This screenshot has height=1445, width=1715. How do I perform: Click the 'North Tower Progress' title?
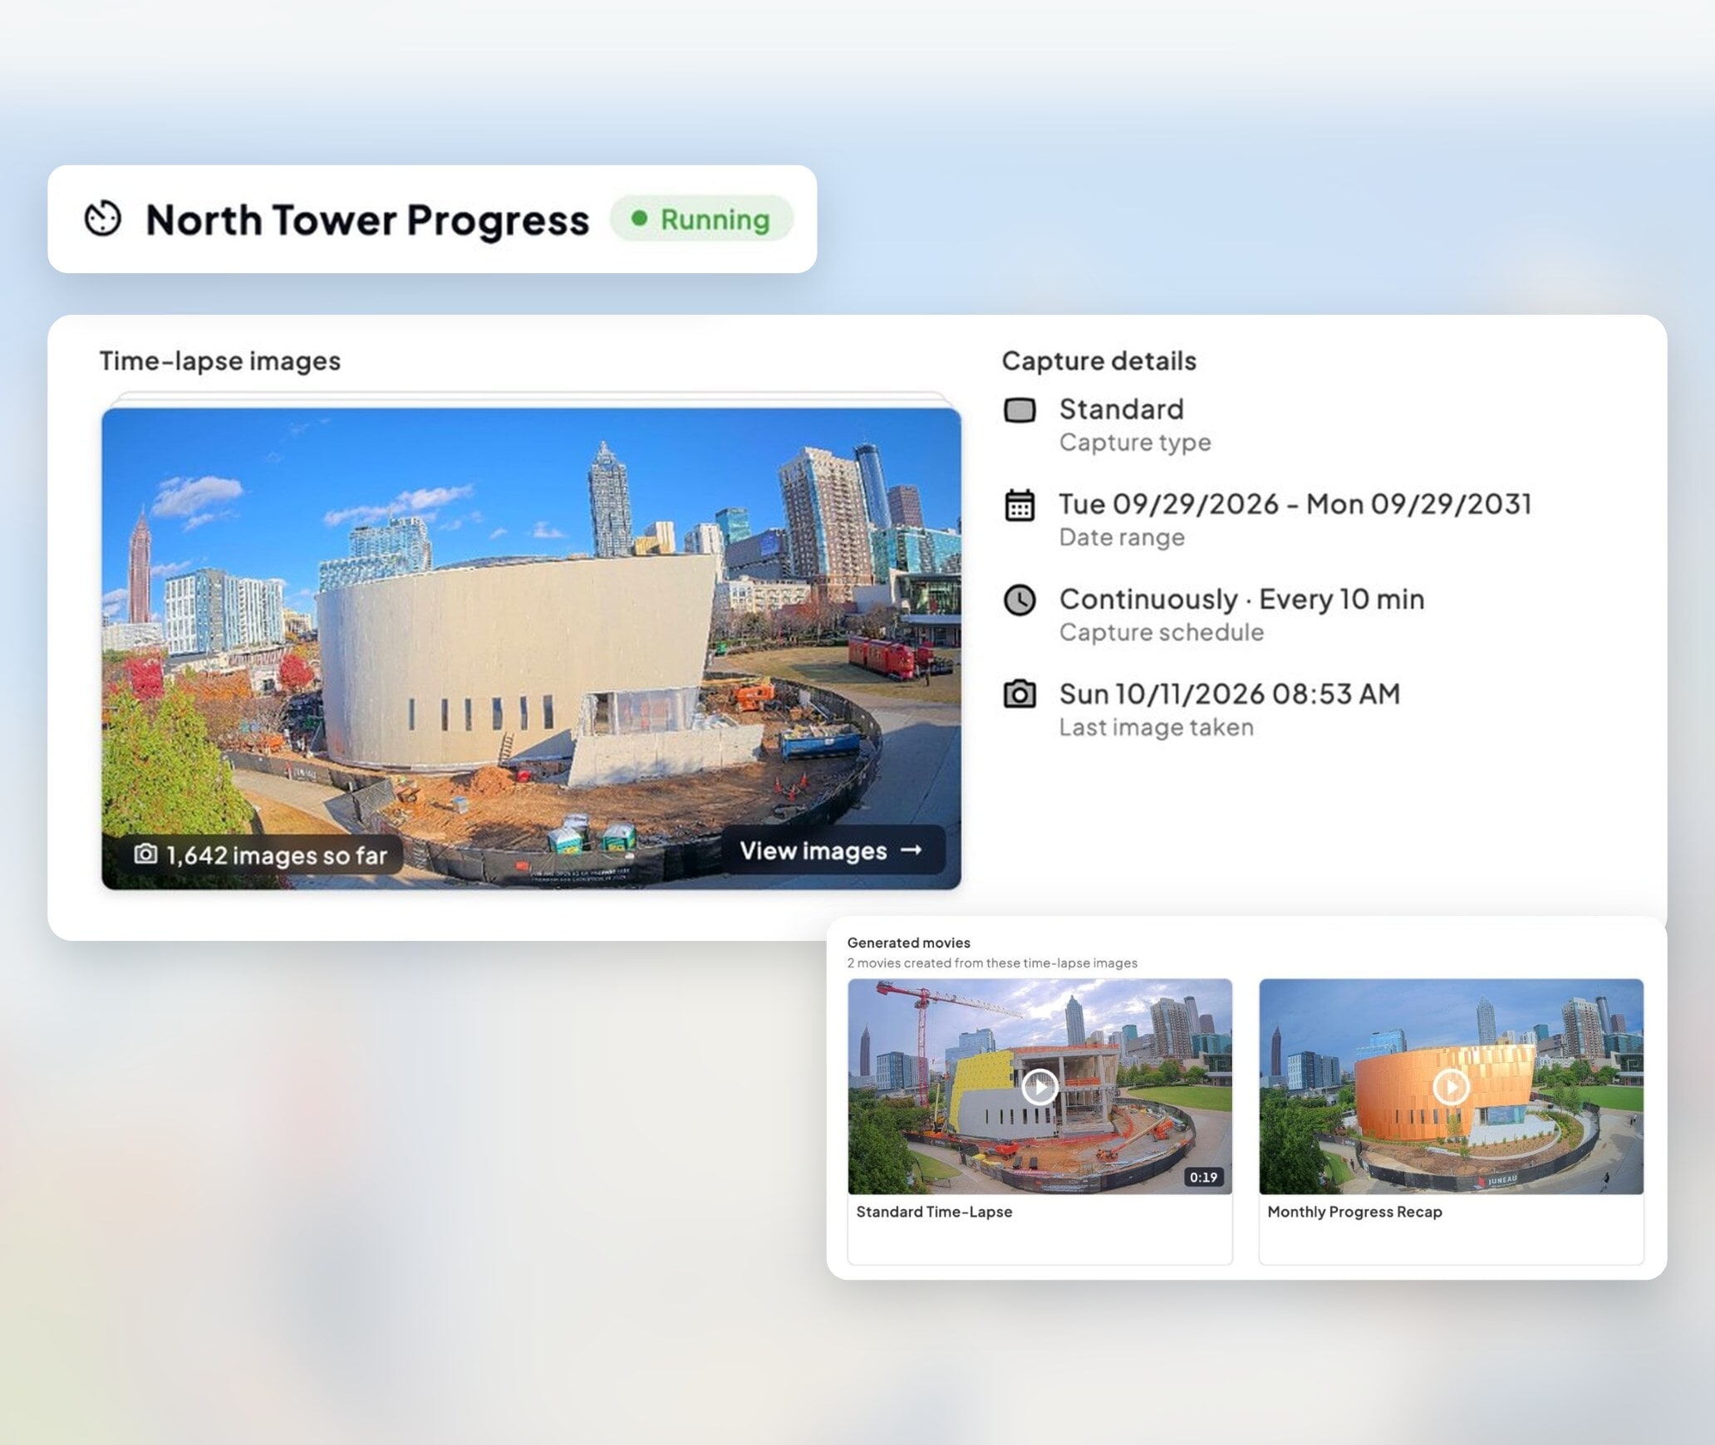tap(367, 220)
